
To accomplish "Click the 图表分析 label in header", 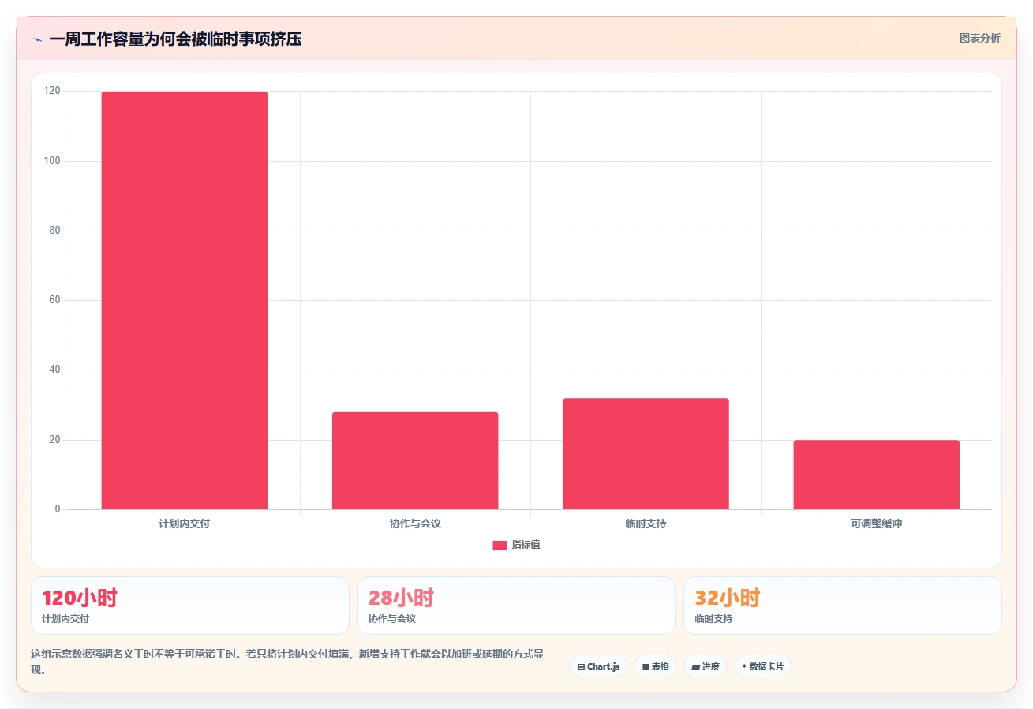I will 979,38.
